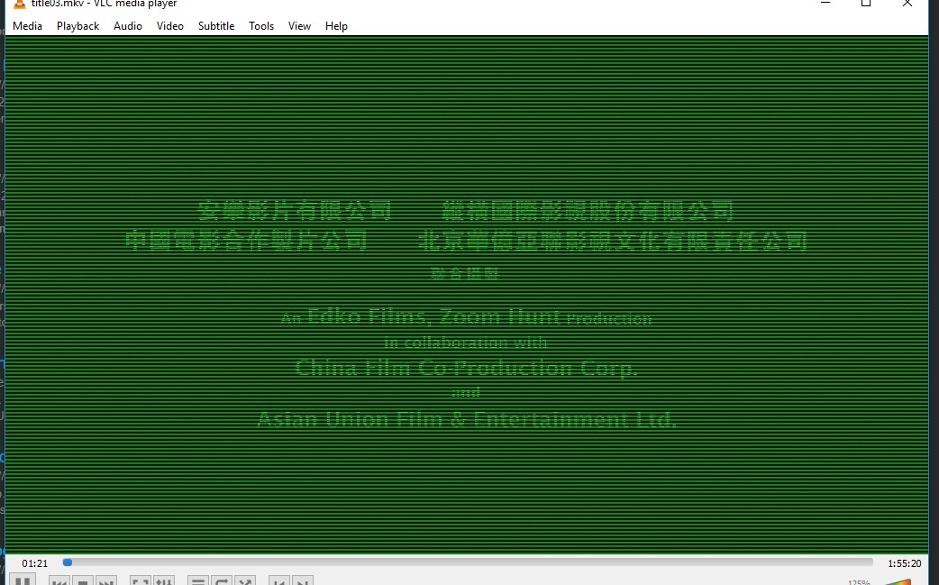Stop playback with the stop button
The height and width of the screenshot is (585, 939).
coord(83,581)
